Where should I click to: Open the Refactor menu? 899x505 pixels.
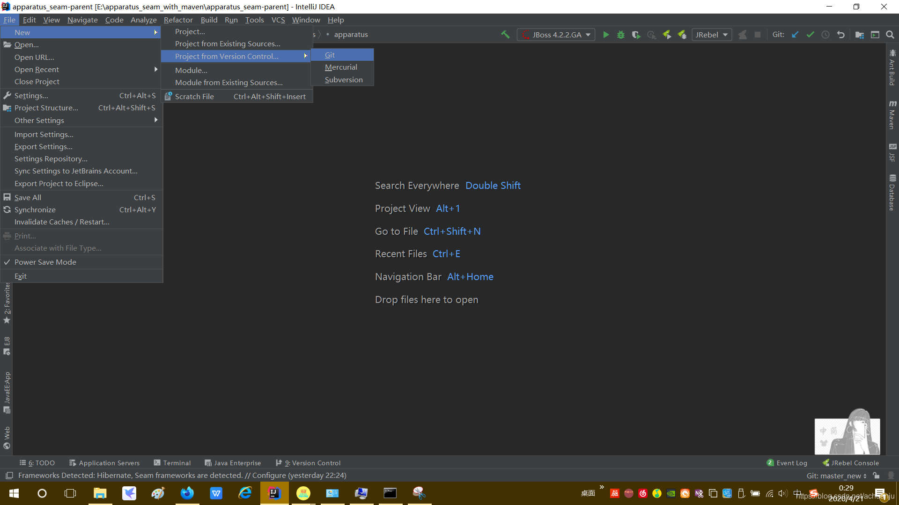point(178,20)
